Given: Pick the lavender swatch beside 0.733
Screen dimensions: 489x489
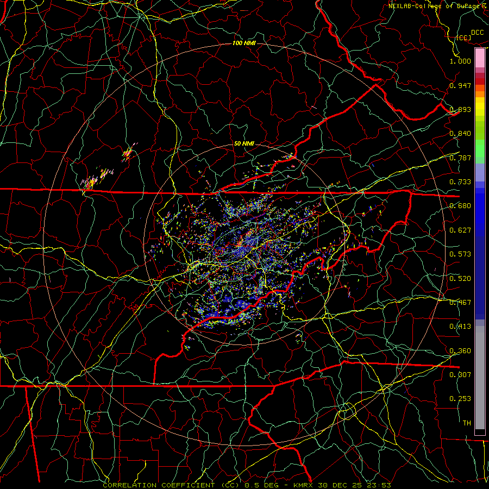Looking at the screenshot, I should click(480, 172).
